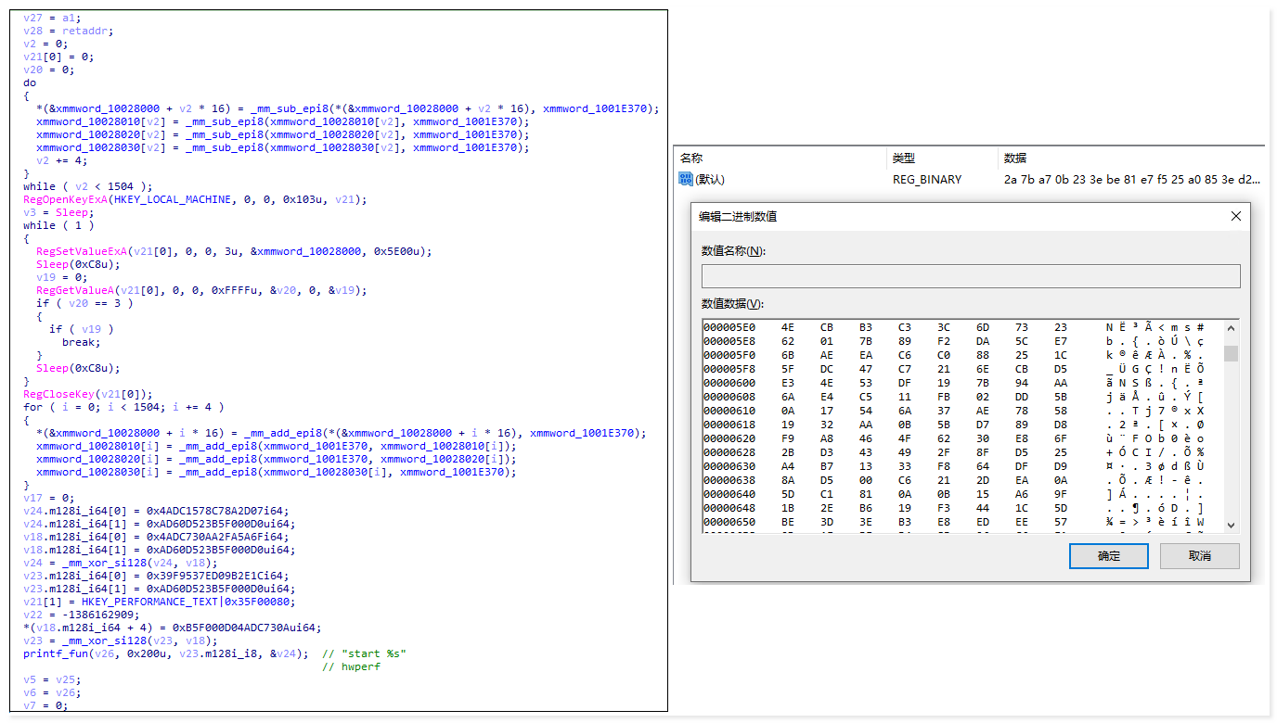Click the RegCloseKey(v21[0]) line
Screen dimensions: 1277x723
88,394
